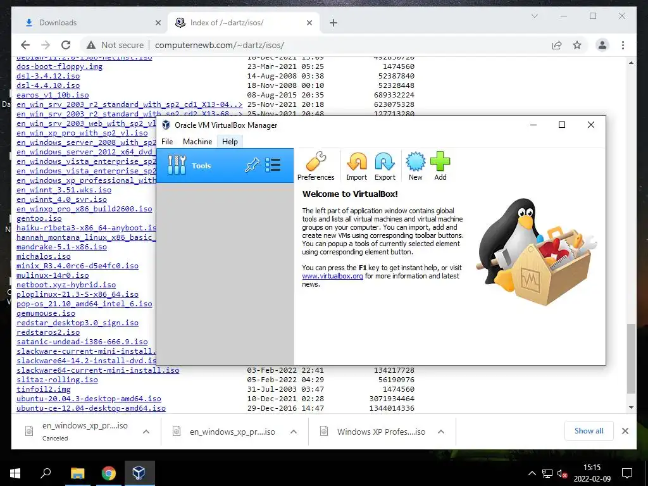
Task: Select the Tools entry in VirtualBox sidebar
Action: coord(225,165)
